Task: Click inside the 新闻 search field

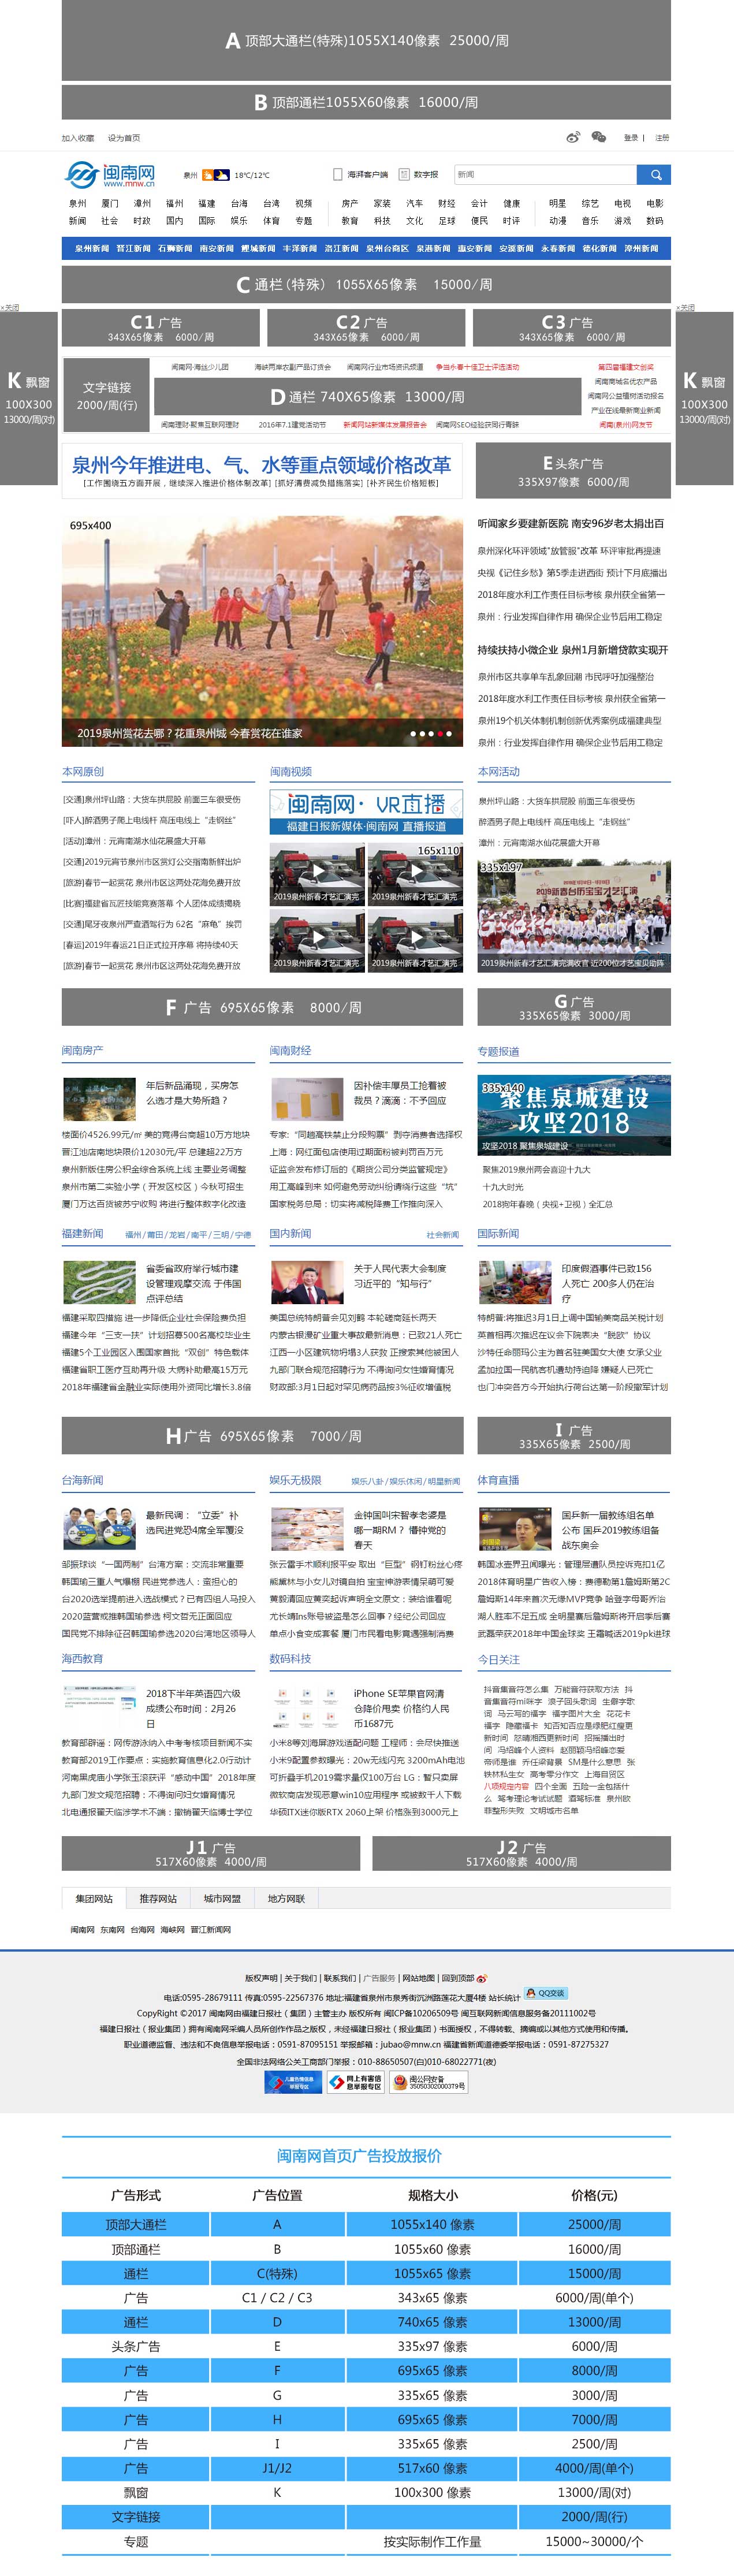Action: tap(545, 175)
